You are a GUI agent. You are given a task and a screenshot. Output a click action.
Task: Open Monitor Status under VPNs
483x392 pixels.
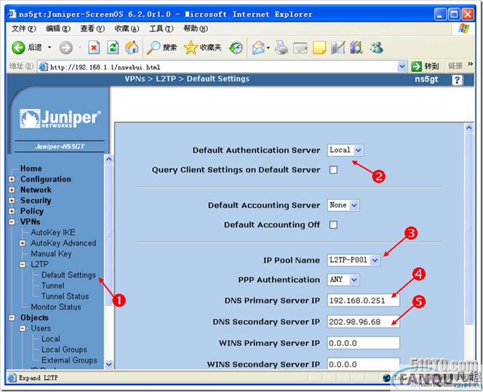pos(56,307)
